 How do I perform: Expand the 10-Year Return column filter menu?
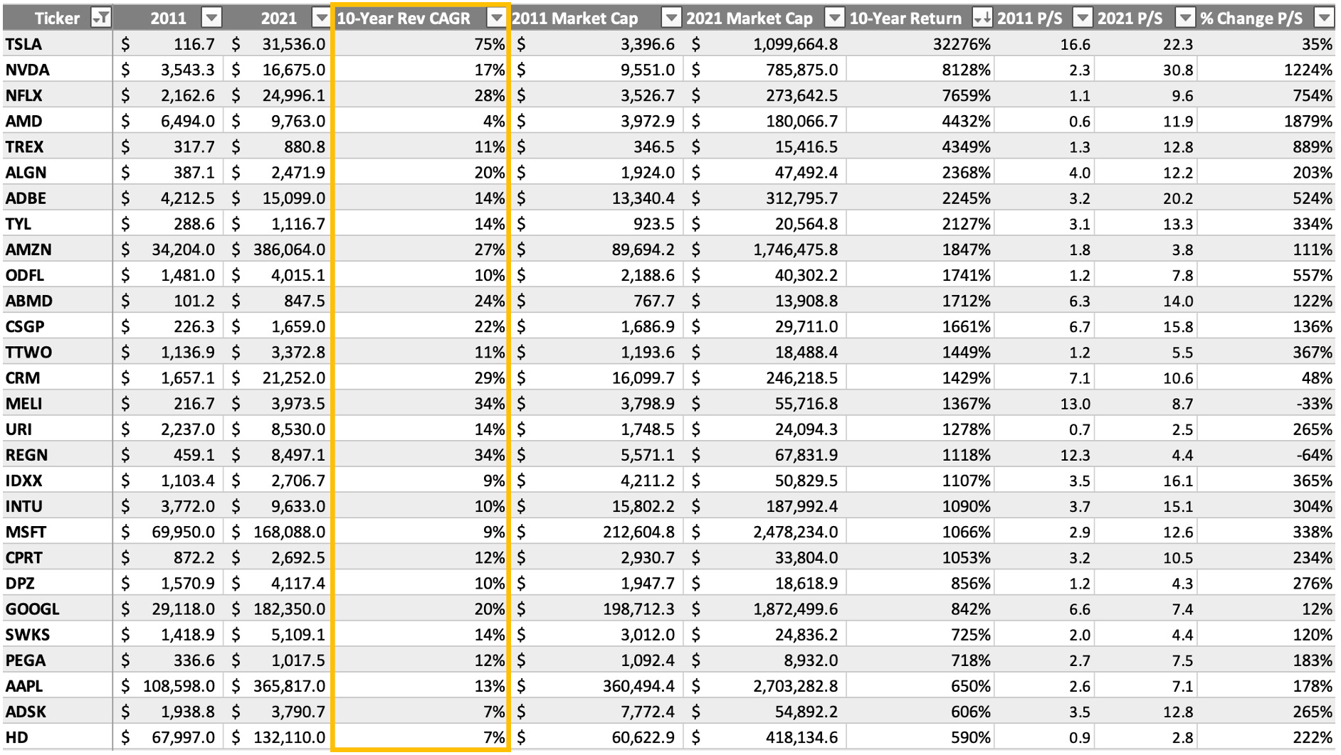tap(983, 17)
